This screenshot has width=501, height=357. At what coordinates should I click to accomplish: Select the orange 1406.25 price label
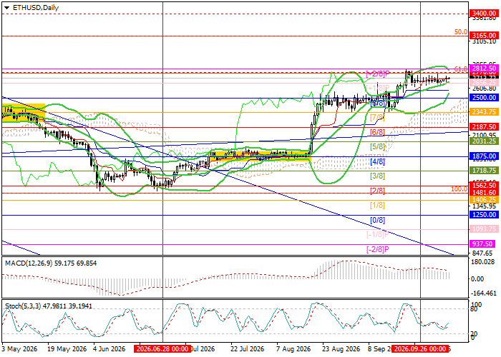(484, 200)
